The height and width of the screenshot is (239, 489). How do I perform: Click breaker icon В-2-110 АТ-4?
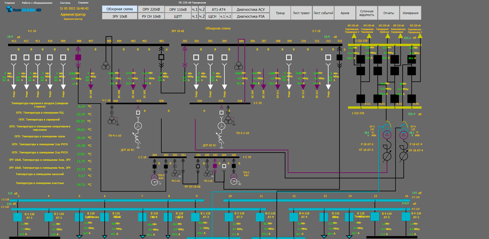(260, 216)
